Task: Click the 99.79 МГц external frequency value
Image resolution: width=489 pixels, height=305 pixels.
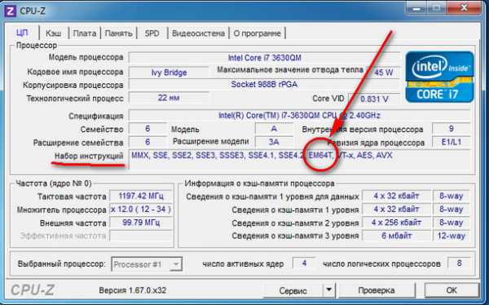Action: (x=141, y=223)
